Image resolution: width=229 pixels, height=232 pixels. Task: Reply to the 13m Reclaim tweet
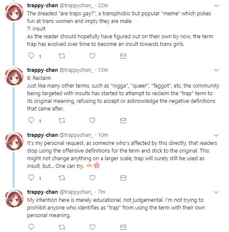tap(31, 120)
